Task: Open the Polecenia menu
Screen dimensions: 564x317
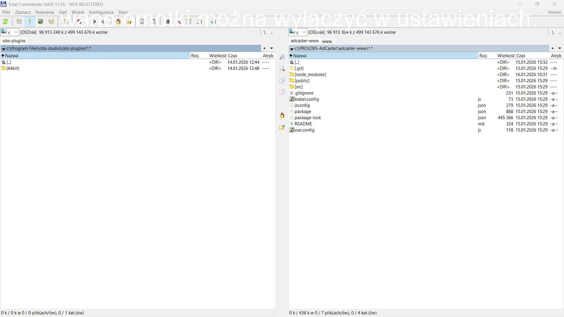Action: tap(45, 12)
